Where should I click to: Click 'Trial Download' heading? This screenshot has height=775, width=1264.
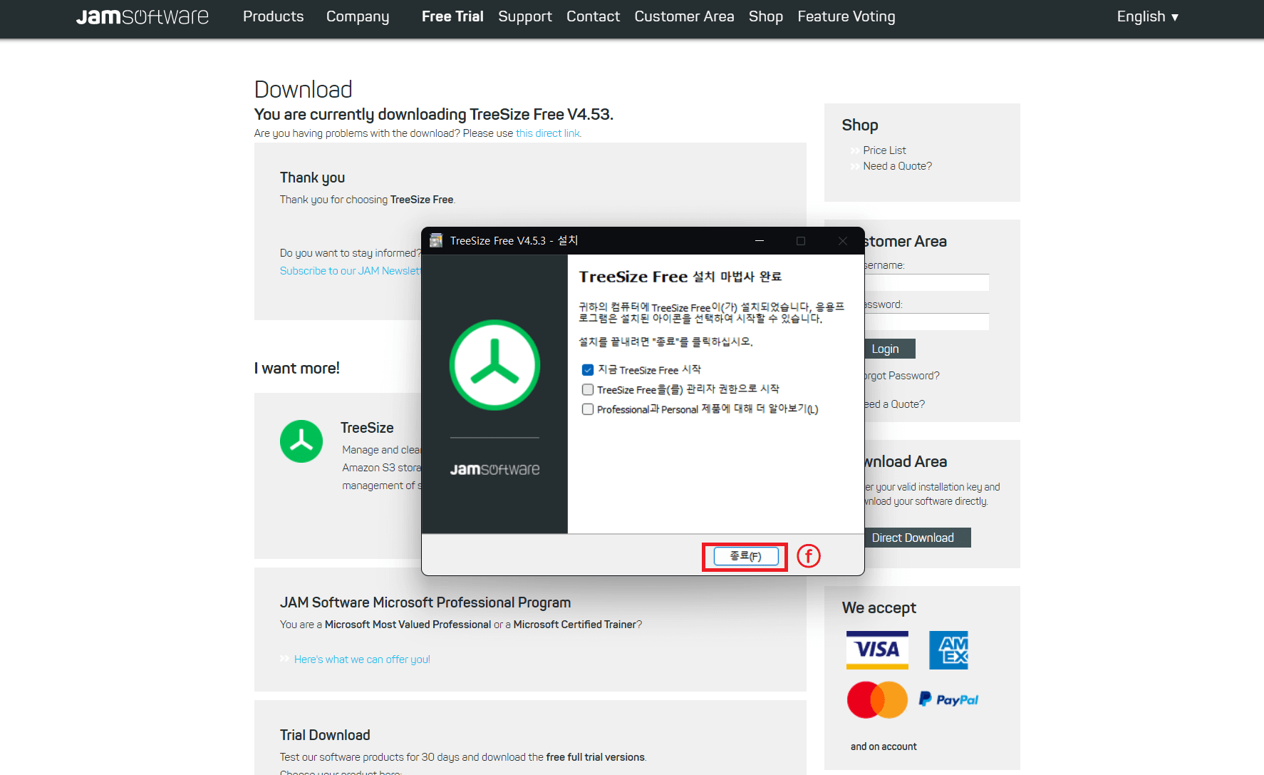tap(325, 735)
